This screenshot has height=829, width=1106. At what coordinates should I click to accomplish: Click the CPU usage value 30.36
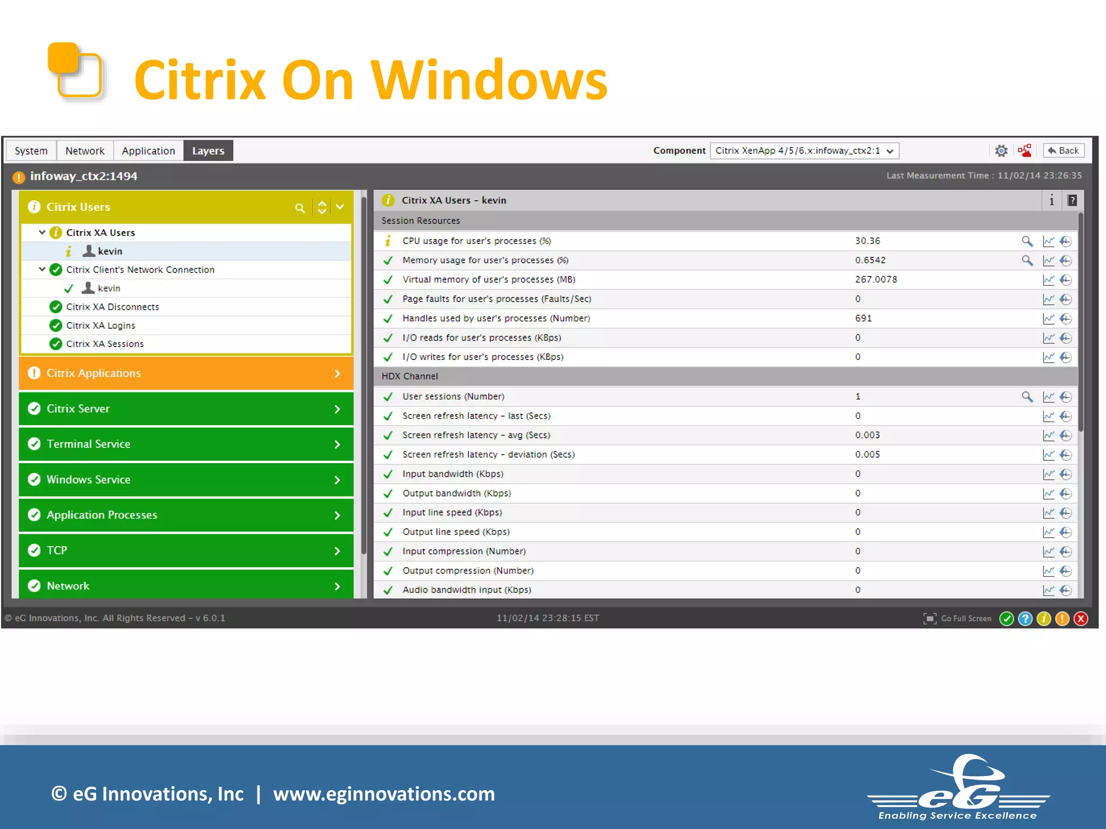pyautogui.click(x=867, y=241)
